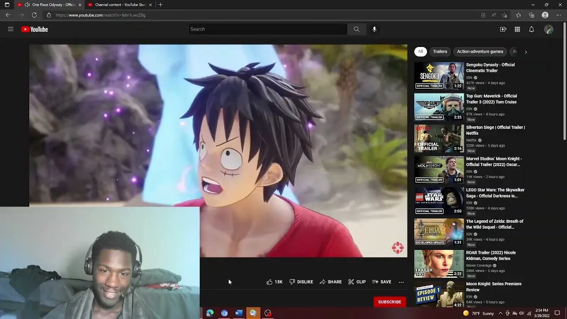Open Top Gun: Maverick Official Trailer 3 title

[491, 99]
